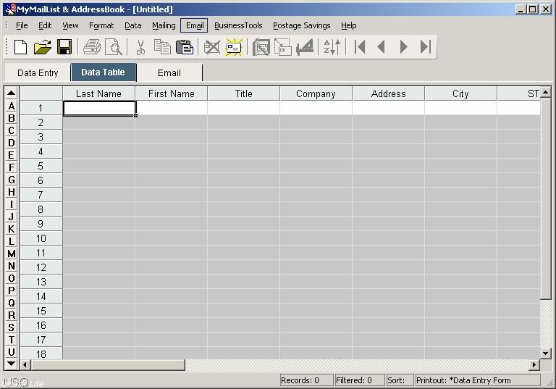Click the form design toolbar icon

261,47
